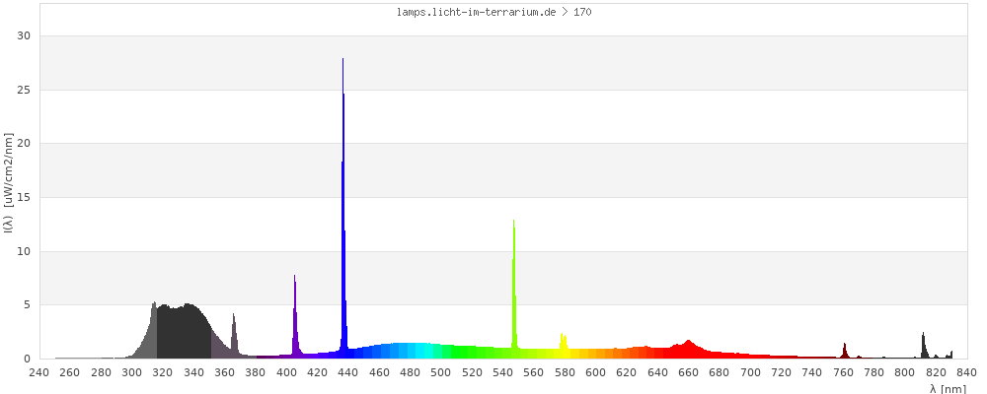Click the black infrared peak near 812 nm

click(924, 346)
